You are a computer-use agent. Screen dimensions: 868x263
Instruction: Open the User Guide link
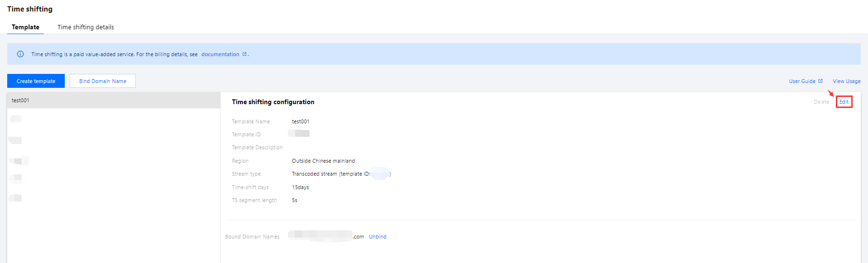[802, 81]
